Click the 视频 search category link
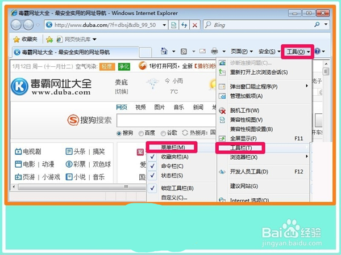Image resolution: width=341 pixels, height=255 pixels. (140, 107)
